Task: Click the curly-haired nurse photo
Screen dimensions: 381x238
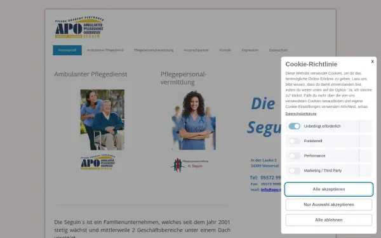Action: 194,120
